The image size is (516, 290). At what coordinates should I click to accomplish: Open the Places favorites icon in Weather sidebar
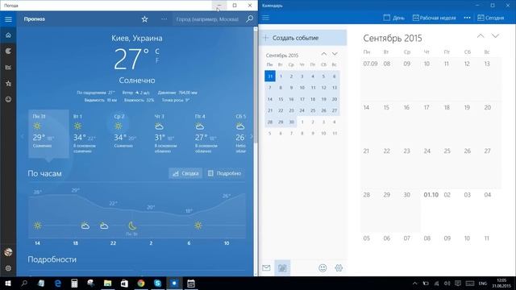(8, 83)
